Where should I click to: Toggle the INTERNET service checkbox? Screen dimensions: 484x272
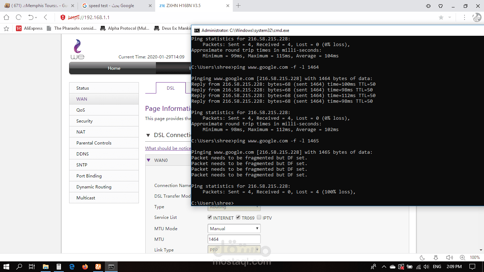point(210,217)
